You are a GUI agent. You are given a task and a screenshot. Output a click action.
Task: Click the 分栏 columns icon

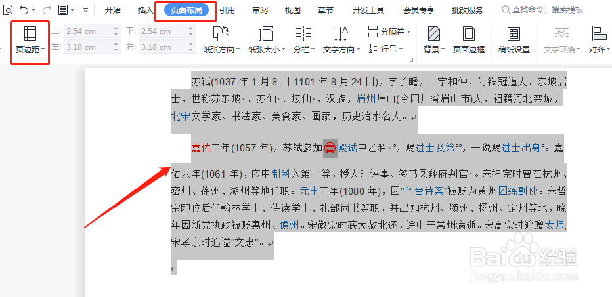tap(303, 33)
